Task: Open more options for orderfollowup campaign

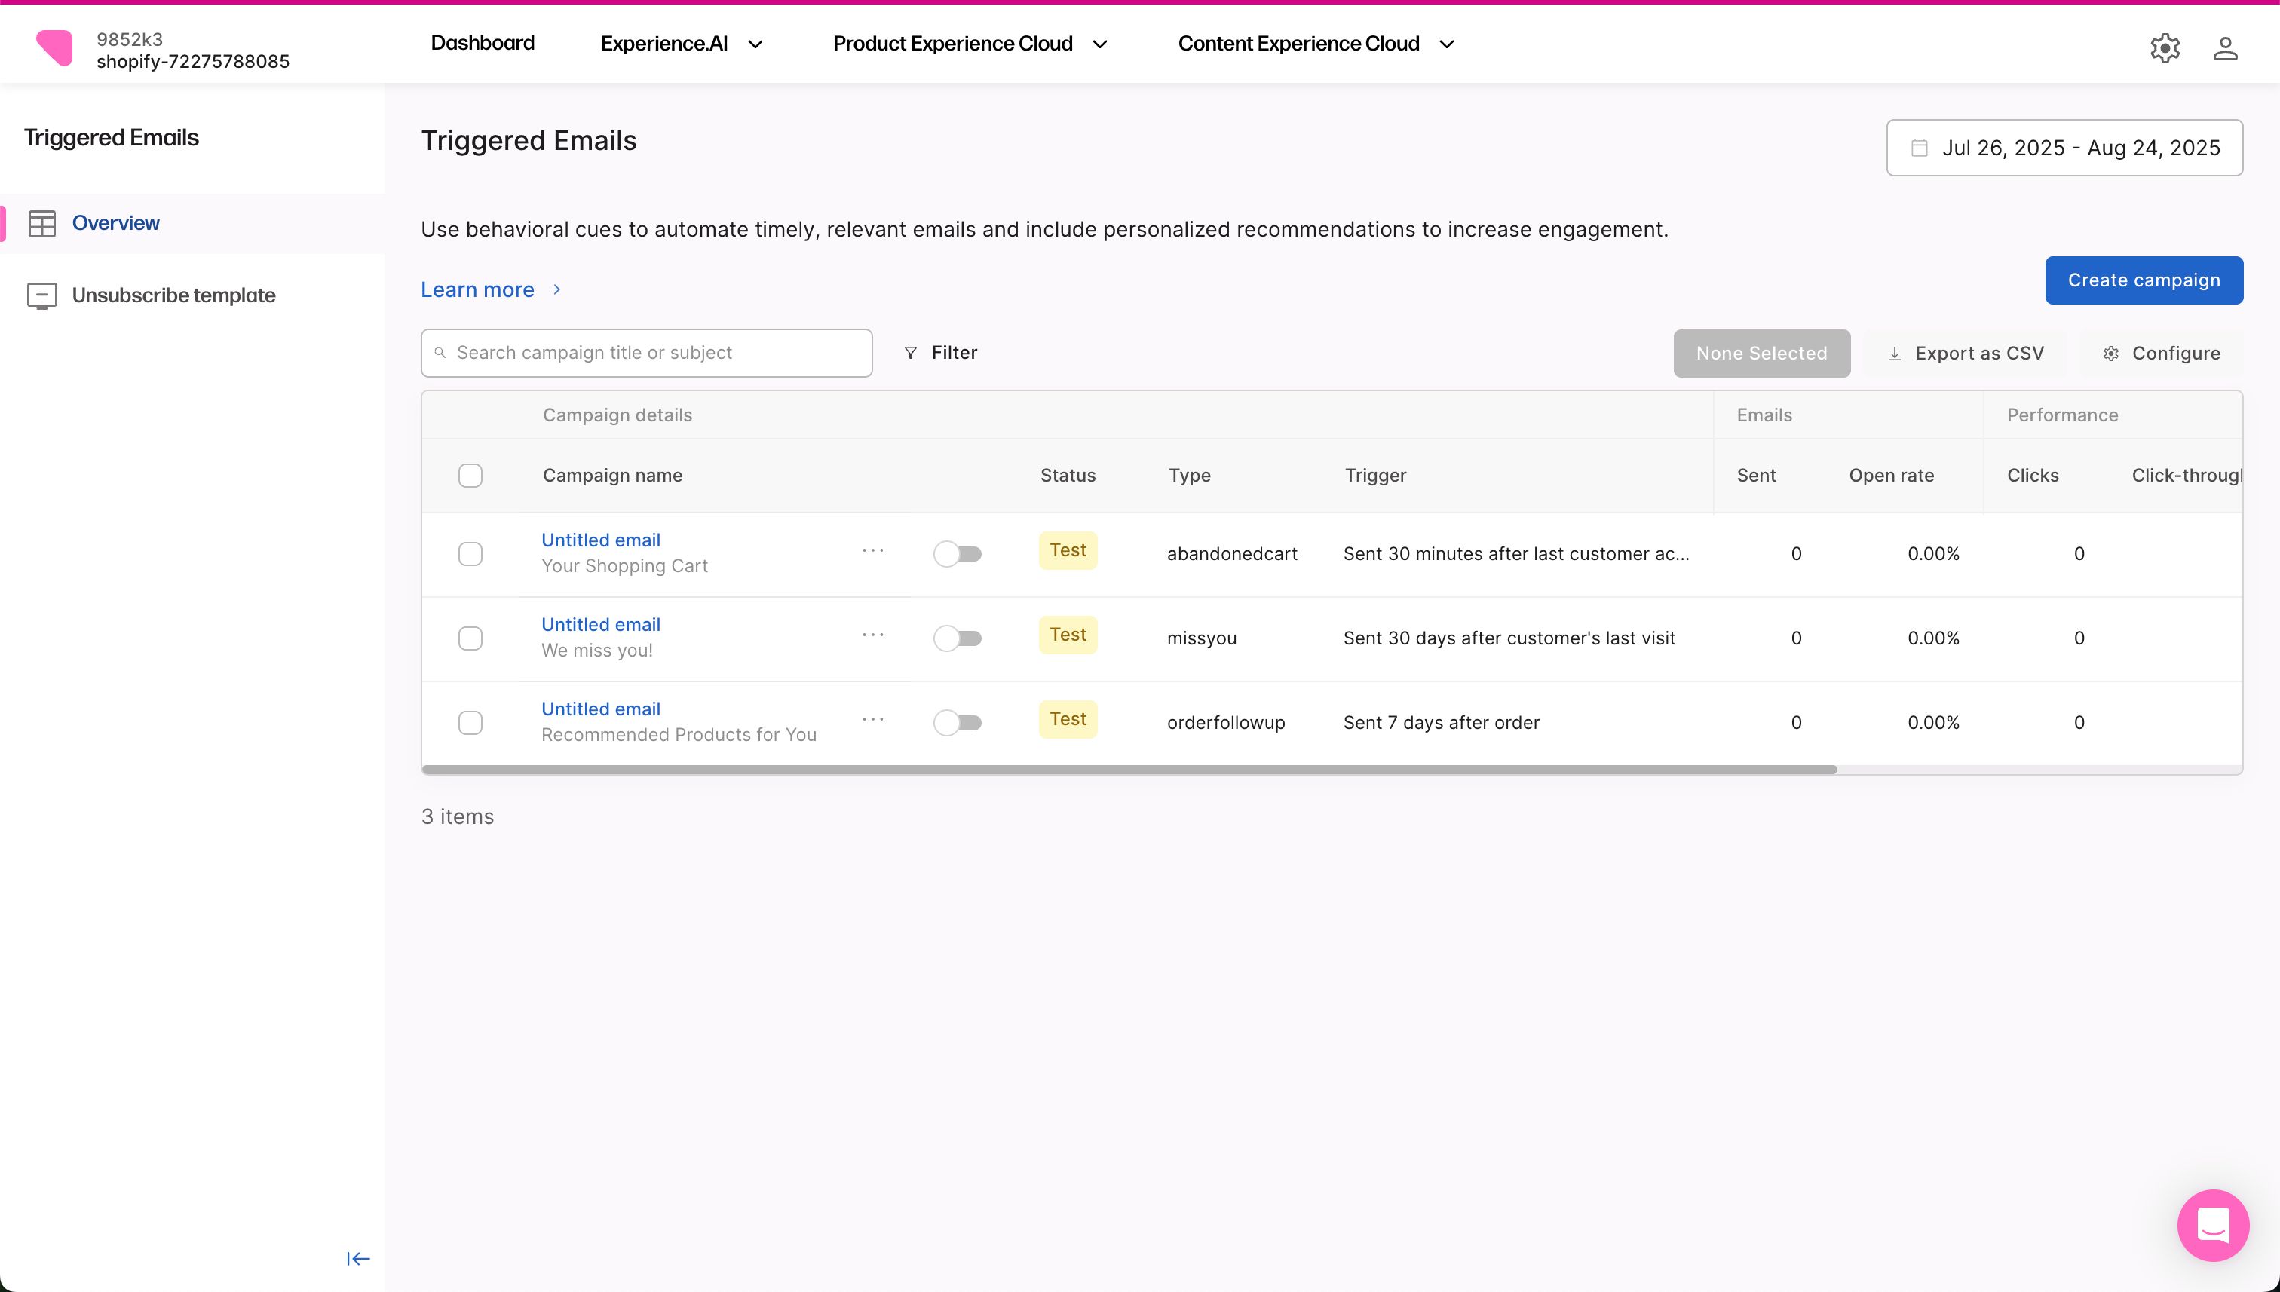Action: click(872, 720)
